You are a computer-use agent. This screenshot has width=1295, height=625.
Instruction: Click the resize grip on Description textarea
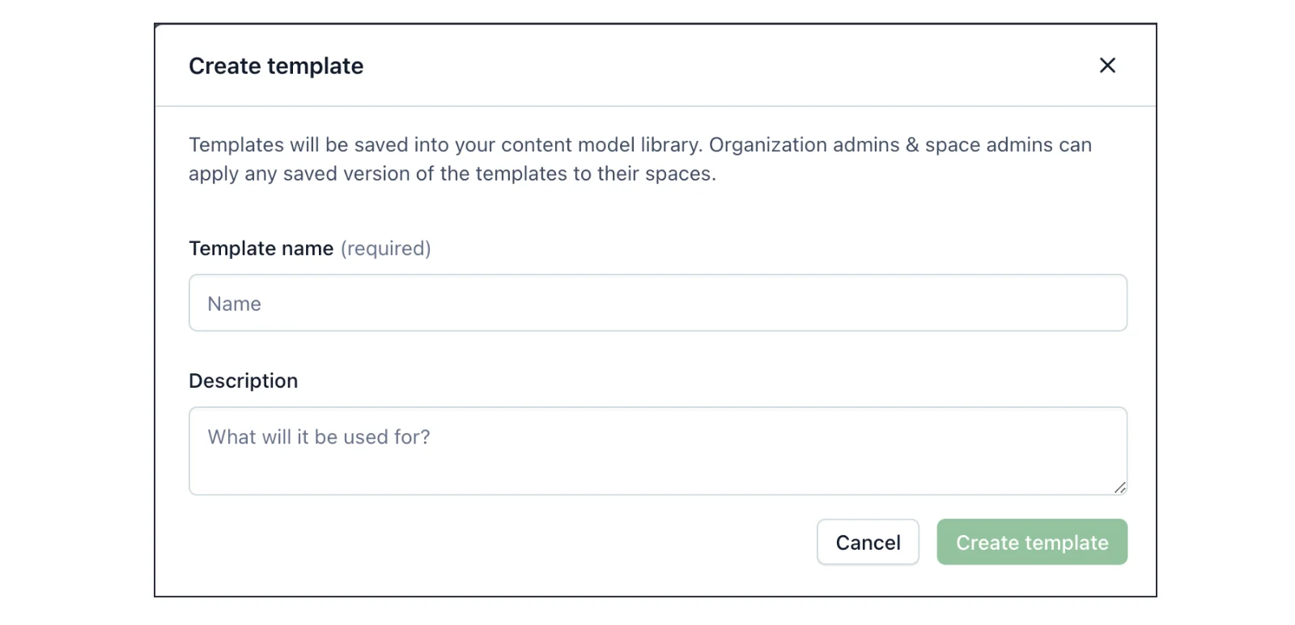click(1119, 487)
